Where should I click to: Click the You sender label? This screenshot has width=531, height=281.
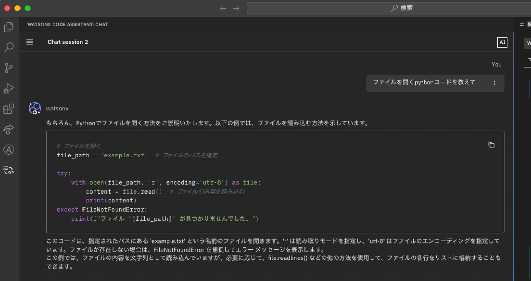click(497, 65)
